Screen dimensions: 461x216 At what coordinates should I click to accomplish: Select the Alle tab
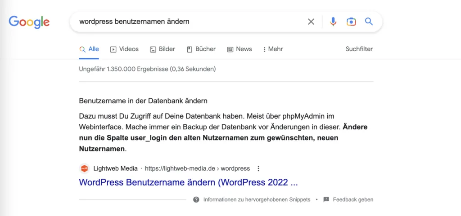tap(89, 49)
